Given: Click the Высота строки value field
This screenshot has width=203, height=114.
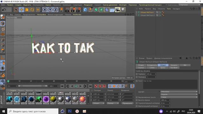Looking at the screenshot, I should (x=165, y=100).
